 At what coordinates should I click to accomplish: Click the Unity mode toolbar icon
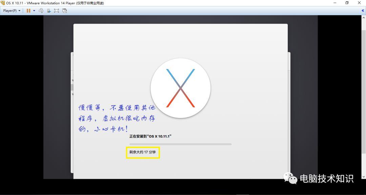65,11
